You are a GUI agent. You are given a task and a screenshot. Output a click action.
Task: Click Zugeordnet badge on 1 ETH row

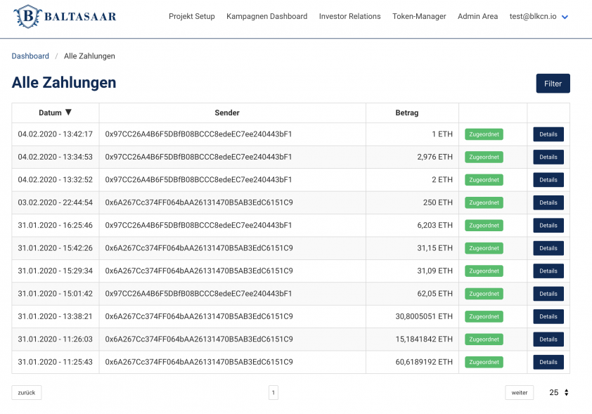(484, 134)
